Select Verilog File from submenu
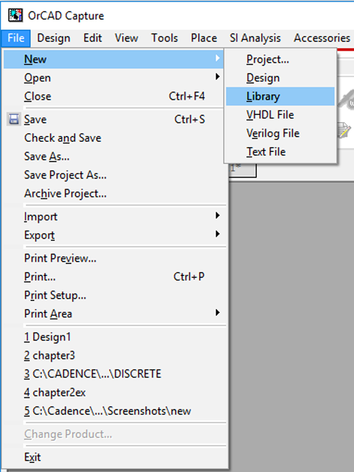 (273, 133)
